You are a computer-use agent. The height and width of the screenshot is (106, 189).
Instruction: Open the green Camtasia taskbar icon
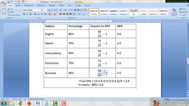tap(55, 103)
